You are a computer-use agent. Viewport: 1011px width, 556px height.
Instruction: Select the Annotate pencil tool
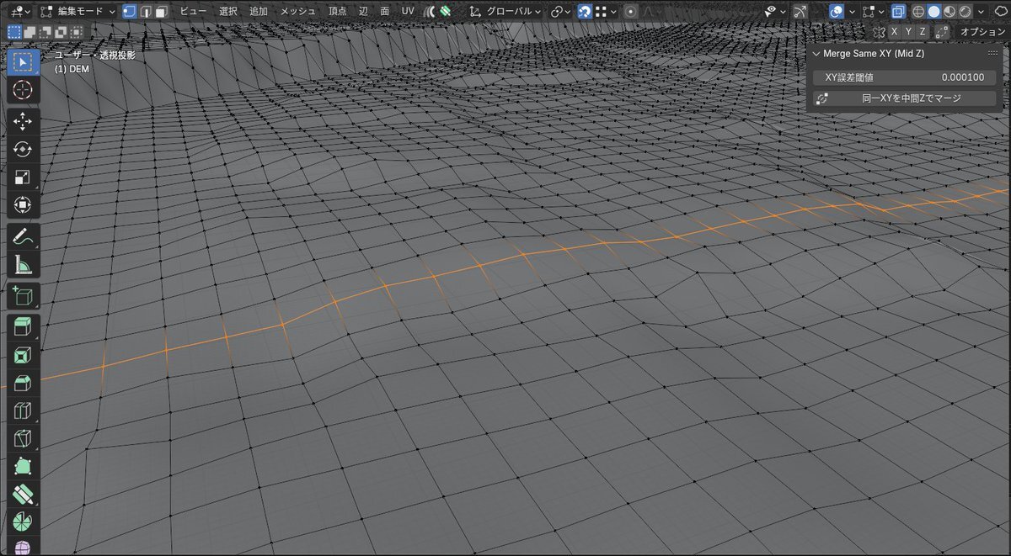[x=23, y=236]
